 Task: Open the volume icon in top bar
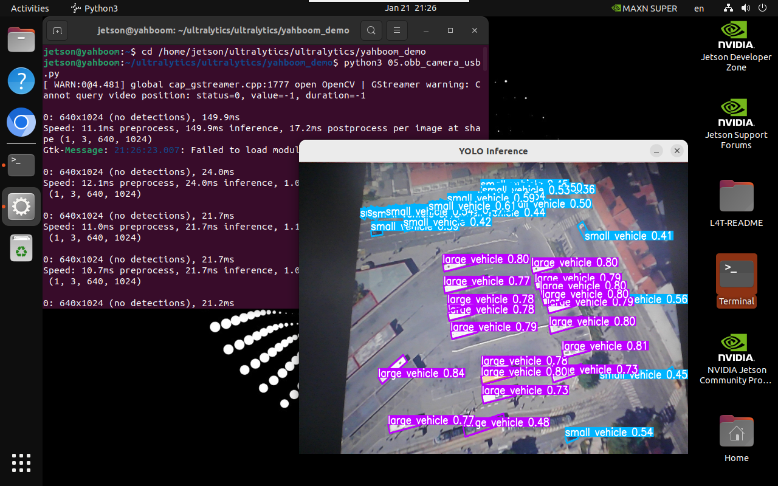click(x=746, y=9)
